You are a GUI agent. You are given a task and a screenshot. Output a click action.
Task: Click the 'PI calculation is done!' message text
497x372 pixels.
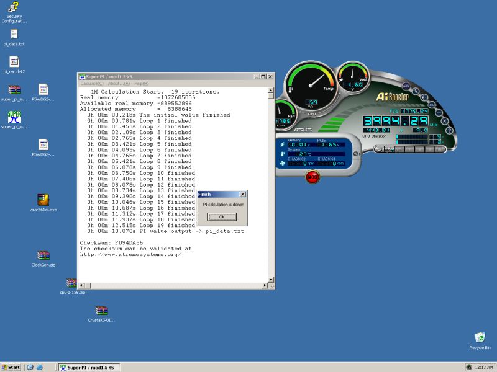(223, 205)
